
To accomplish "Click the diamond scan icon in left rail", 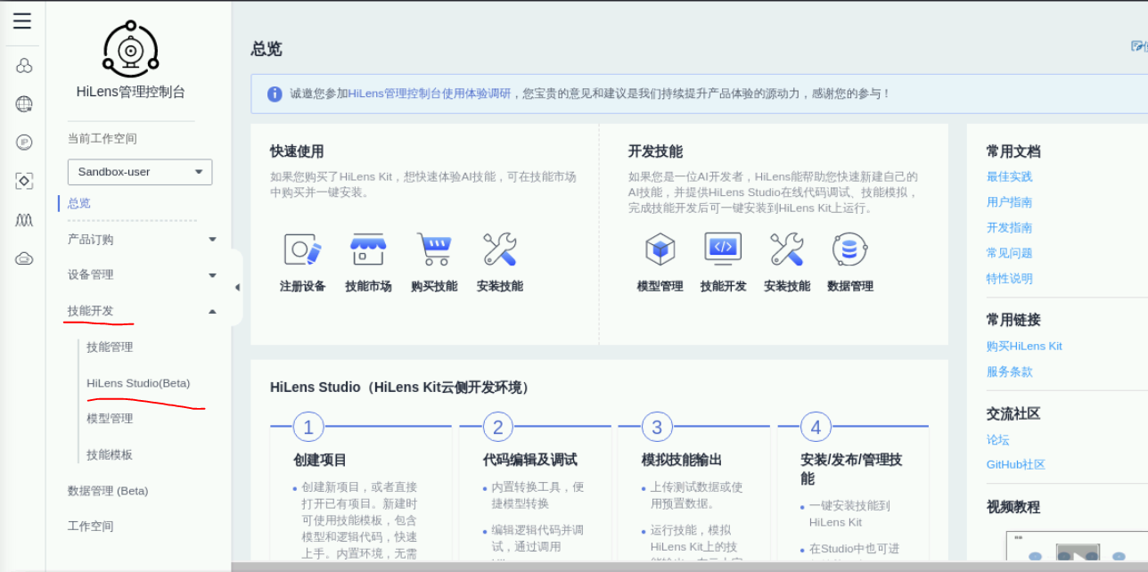I will (24, 181).
